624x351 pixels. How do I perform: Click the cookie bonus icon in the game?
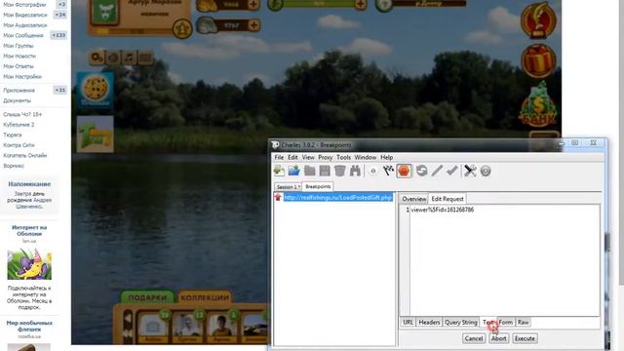pos(96,90)
